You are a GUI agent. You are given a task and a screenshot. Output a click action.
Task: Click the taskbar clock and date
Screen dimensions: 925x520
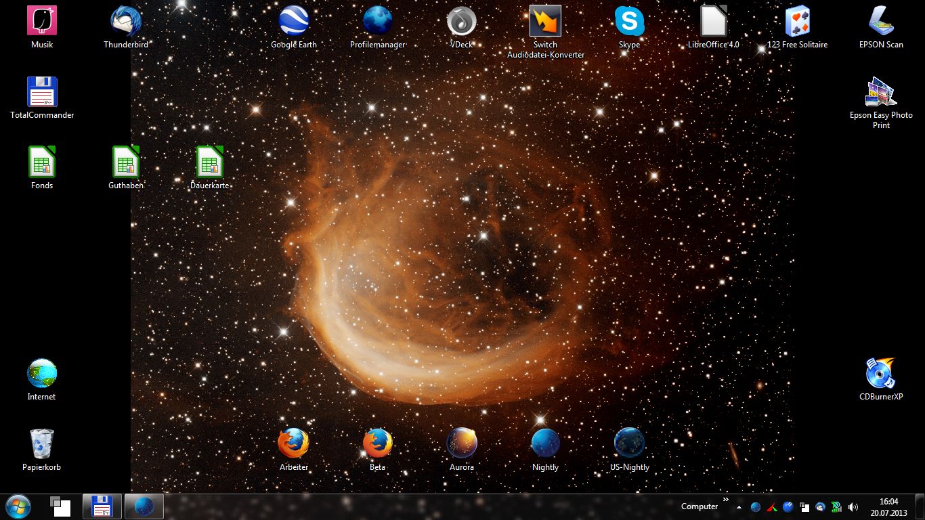click(888, 506)
